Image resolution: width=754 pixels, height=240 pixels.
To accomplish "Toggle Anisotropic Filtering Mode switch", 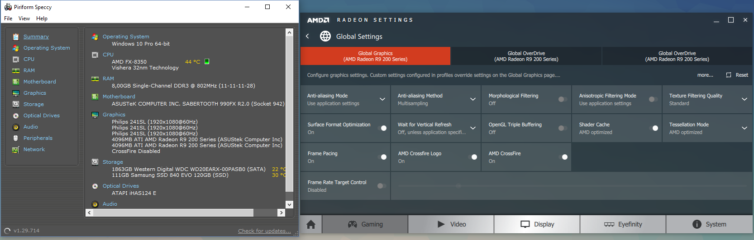I will coord(653,99).
